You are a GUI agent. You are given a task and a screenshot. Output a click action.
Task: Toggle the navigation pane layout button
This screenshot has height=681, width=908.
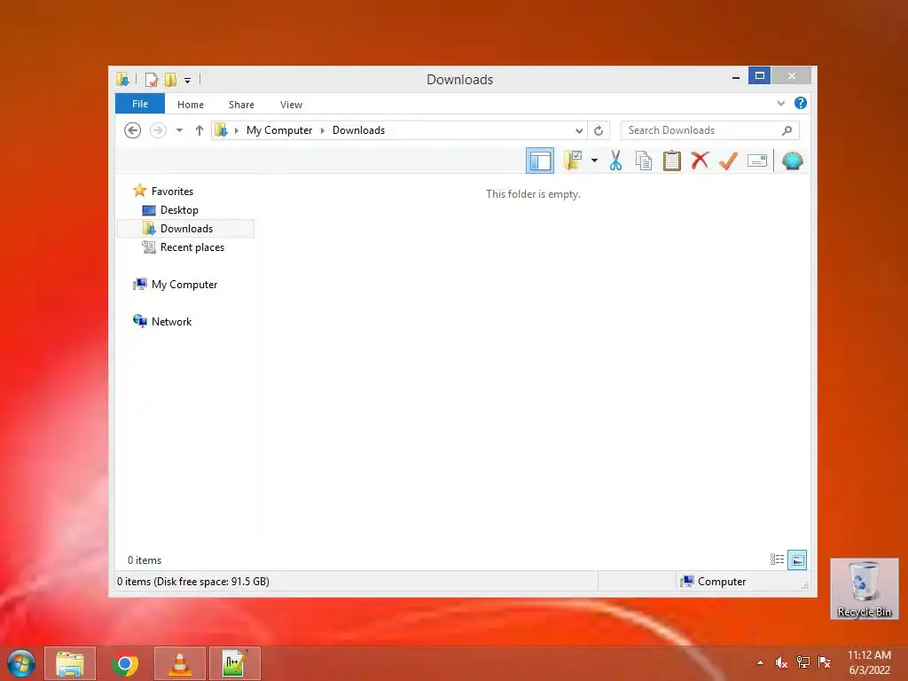(540, 160)
